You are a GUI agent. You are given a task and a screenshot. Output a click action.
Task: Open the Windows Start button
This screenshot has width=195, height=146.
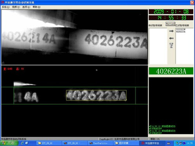tap(9, 143)
